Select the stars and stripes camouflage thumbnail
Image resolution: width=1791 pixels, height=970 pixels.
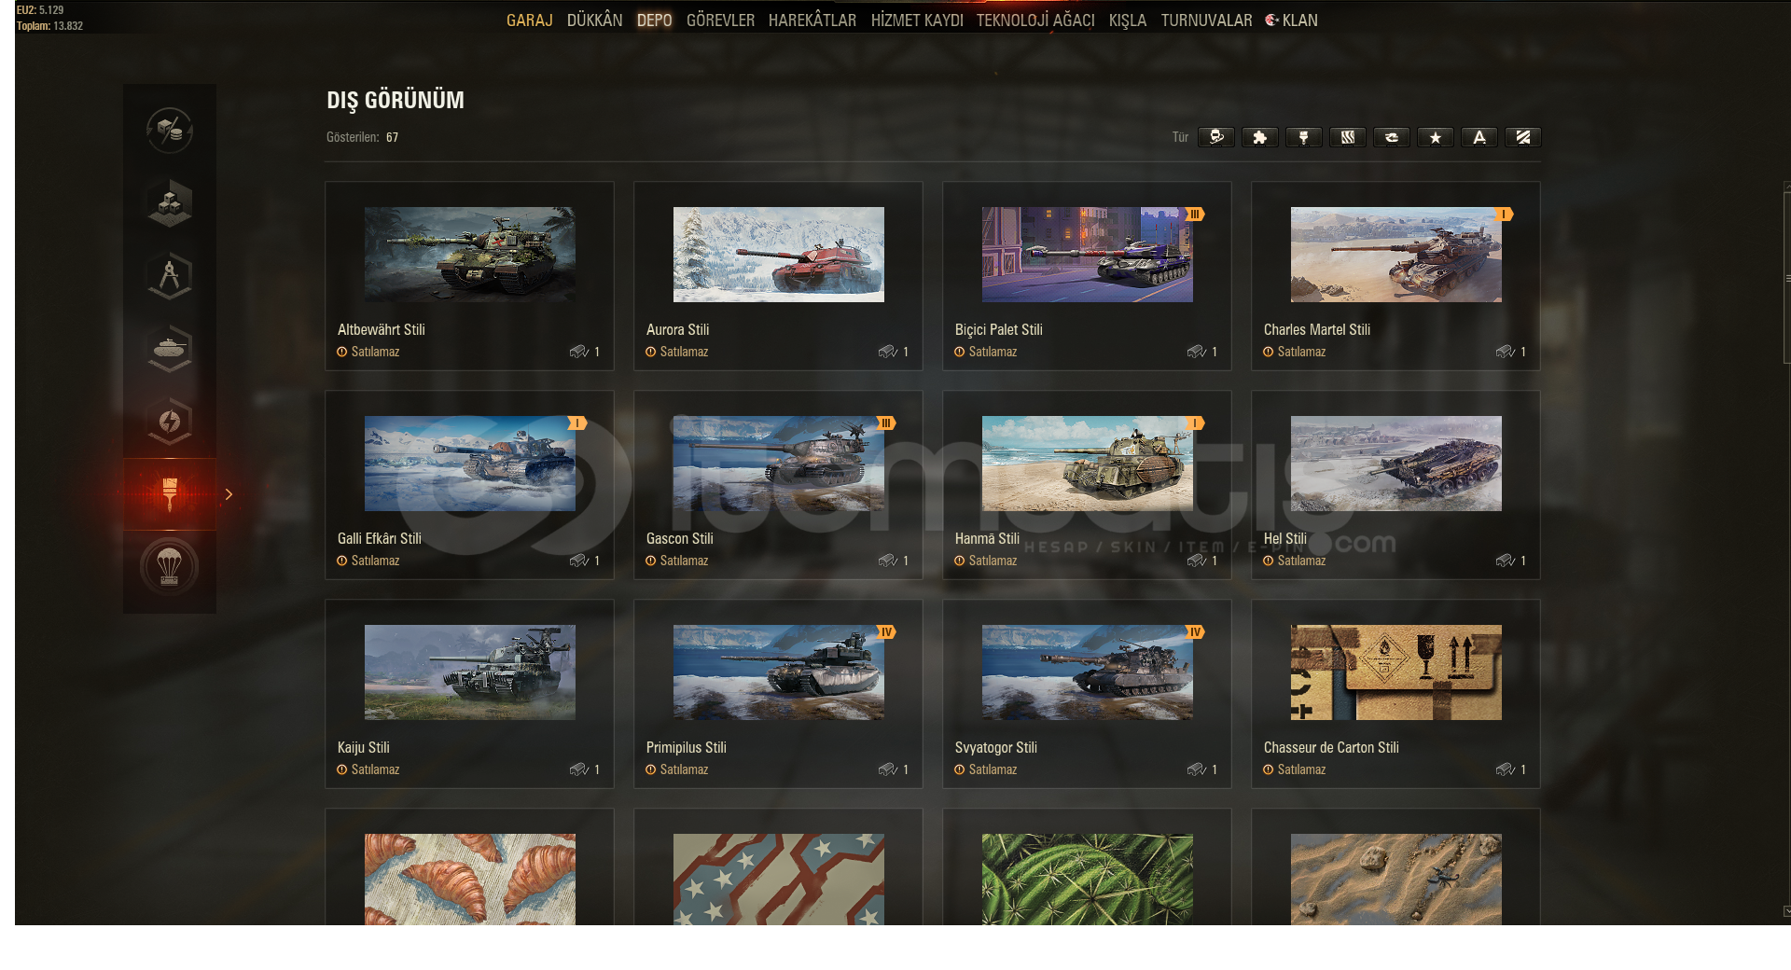[779, 880]
